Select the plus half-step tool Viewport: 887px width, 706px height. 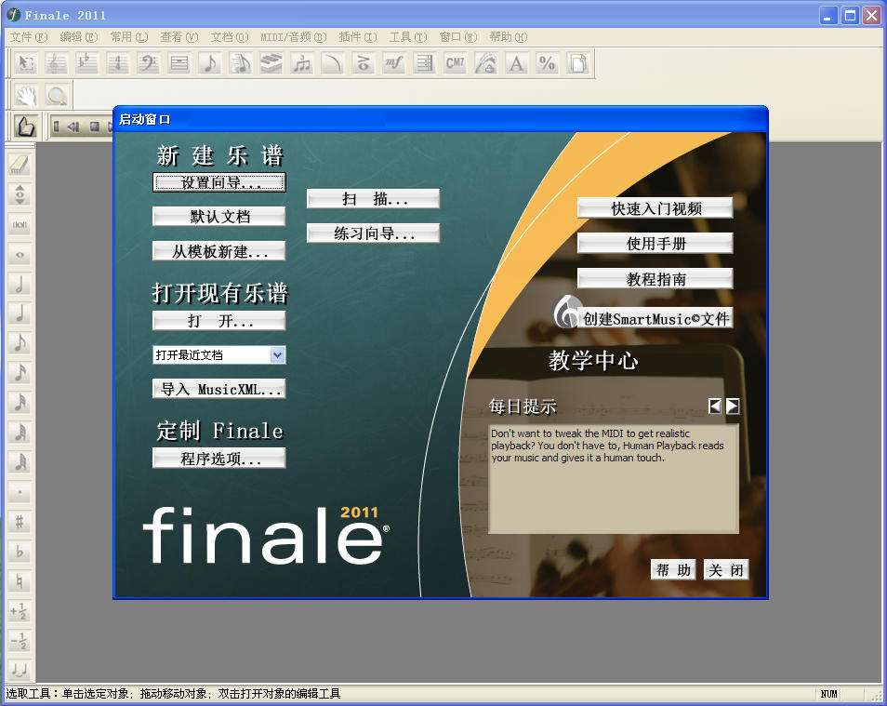[x=20, y=611]
